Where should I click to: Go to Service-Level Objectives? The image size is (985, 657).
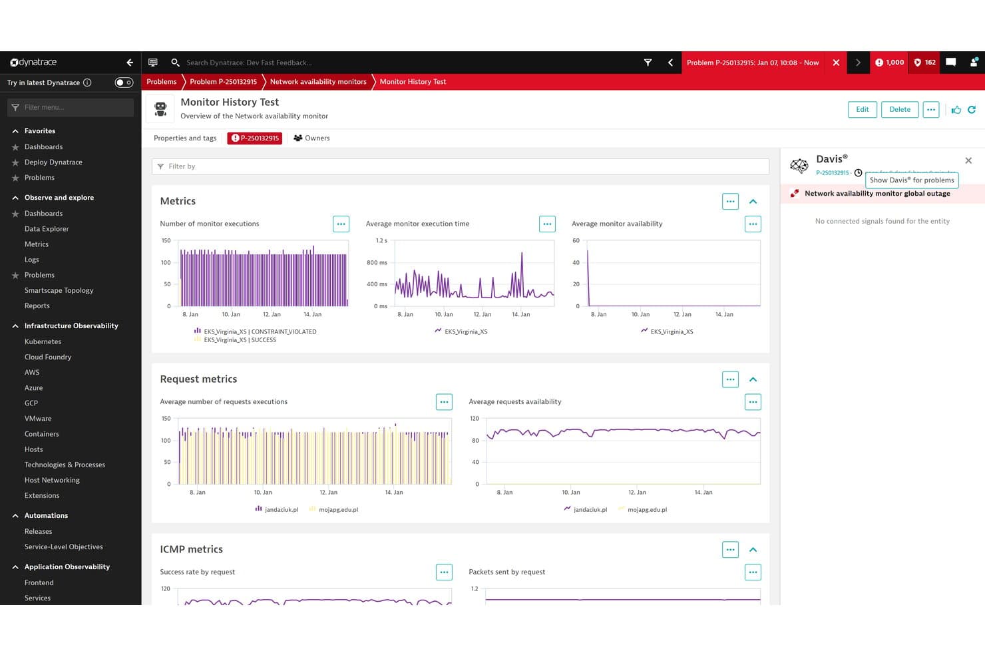64,547
